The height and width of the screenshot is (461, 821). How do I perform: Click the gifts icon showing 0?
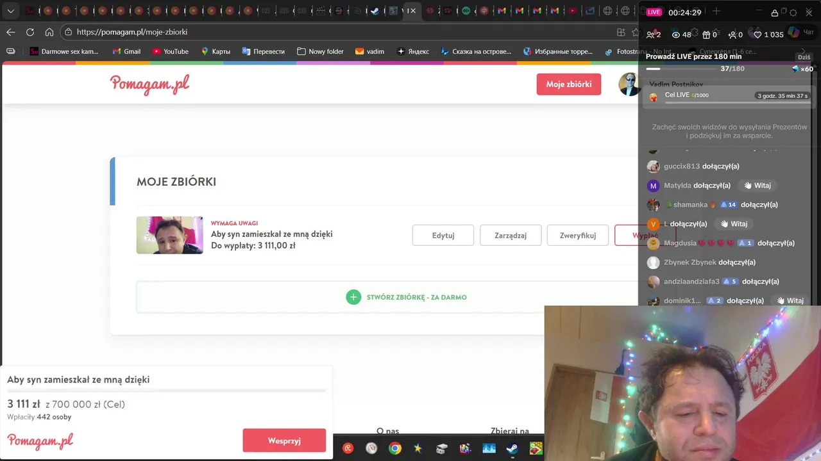(x=706, y=35)
